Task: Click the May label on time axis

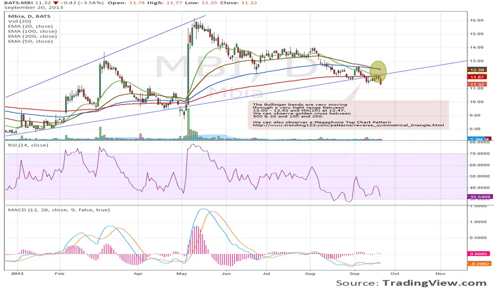Action: pos(182,274)
